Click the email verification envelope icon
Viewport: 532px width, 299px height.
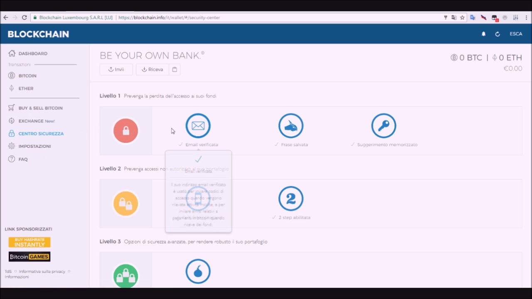click(x=198, y=125)
